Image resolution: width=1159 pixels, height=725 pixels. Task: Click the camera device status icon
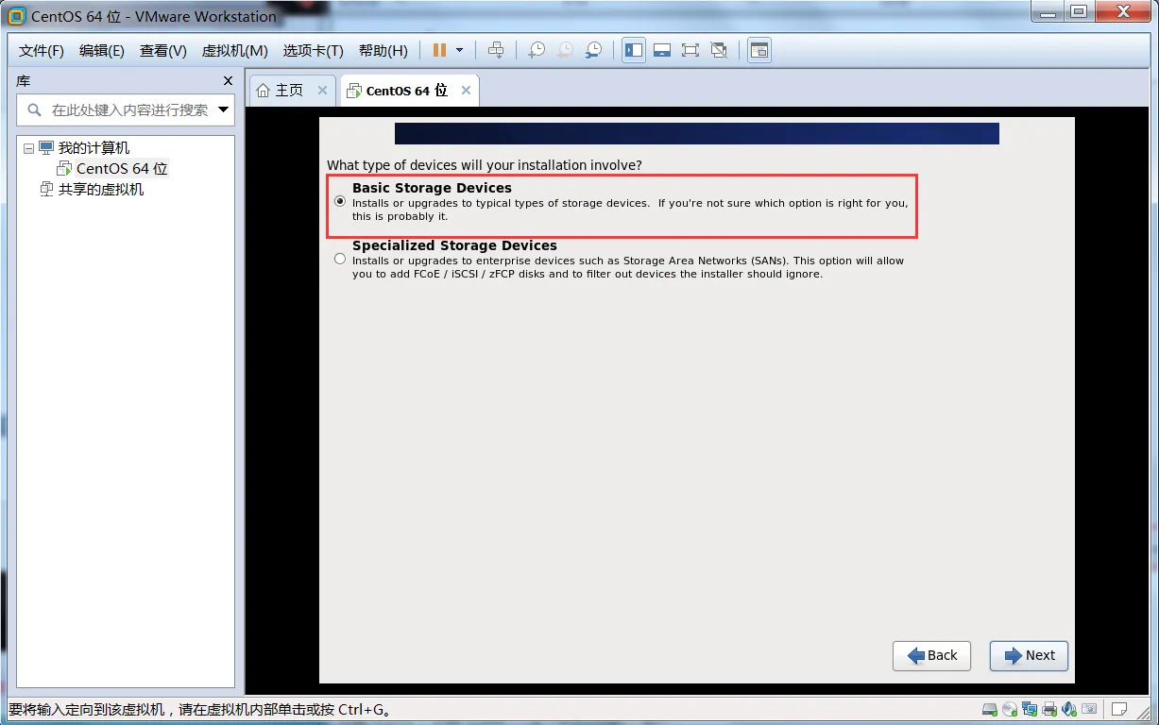[1089, 709]
